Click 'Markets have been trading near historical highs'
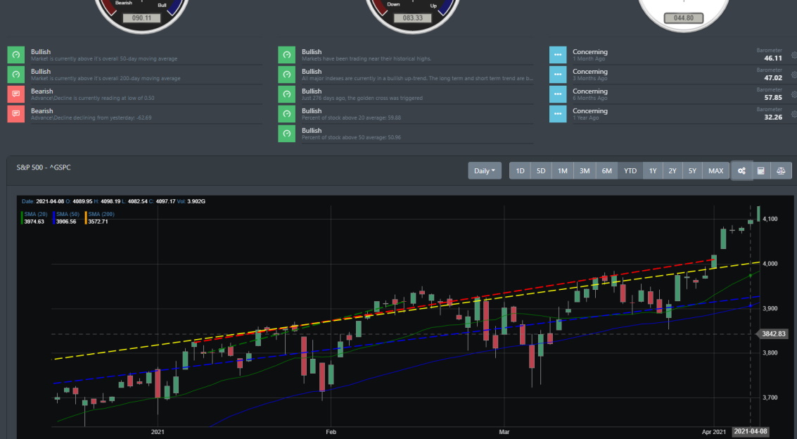This screenshot has height=439, width=797. [x=366, y=59]
